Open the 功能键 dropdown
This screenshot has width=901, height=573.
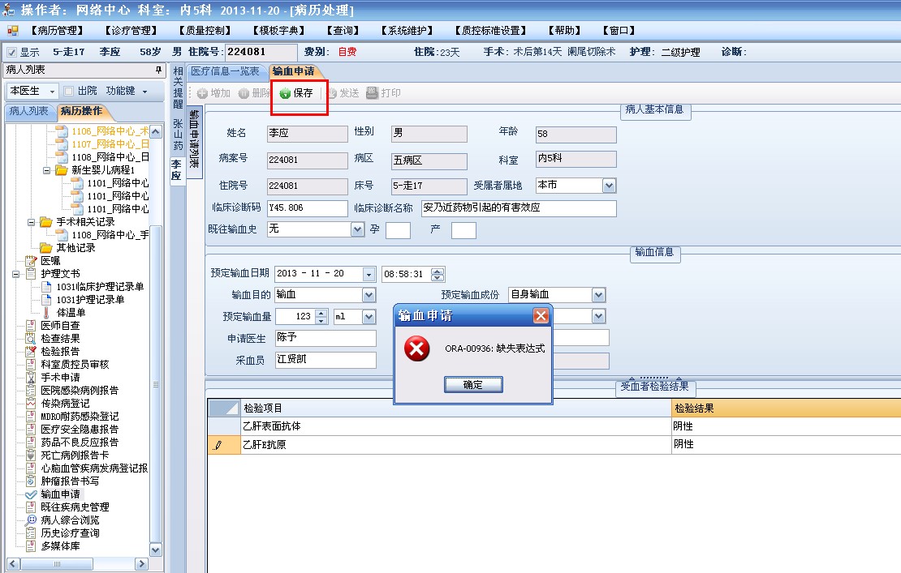(x=144, y=92)
